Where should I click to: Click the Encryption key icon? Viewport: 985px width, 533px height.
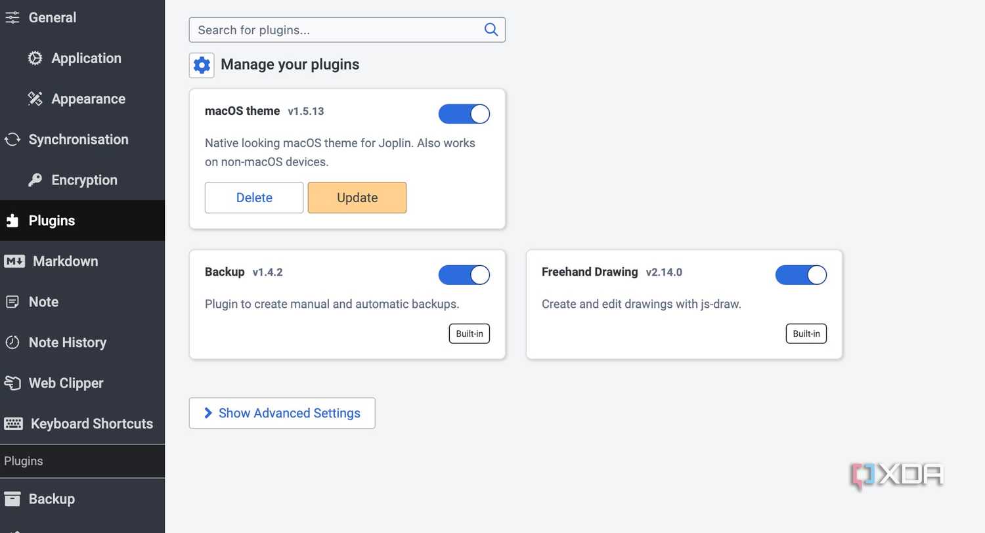point(35,181)
